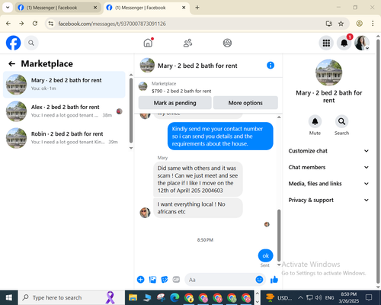Viewport: 381px width, 305px height.
Task: Click the page vertical scrollbar
Action: click(x=378, y=162)
